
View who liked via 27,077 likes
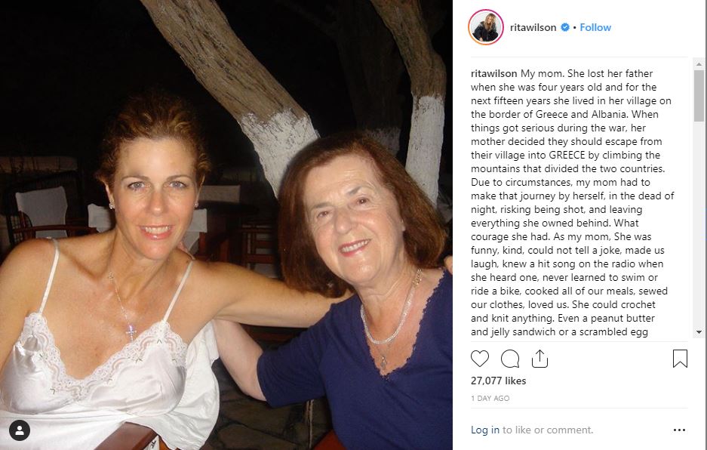(x=499, y=381)
